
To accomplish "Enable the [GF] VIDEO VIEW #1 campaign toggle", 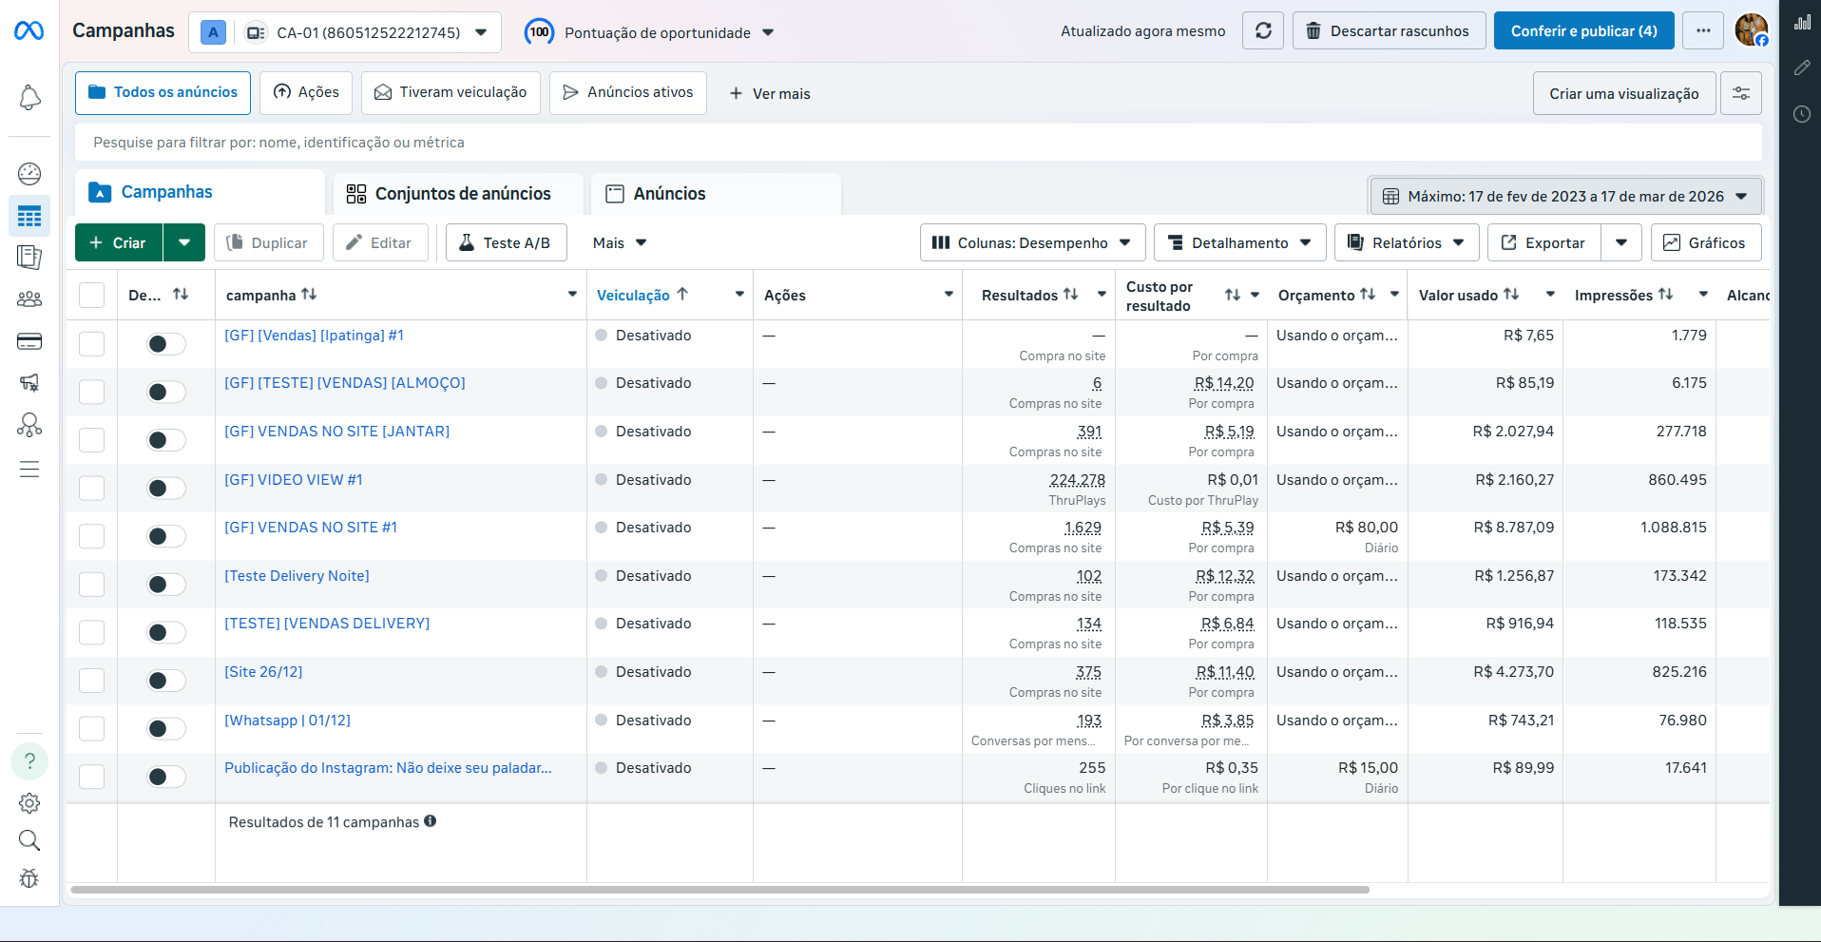I will (165, 488).
